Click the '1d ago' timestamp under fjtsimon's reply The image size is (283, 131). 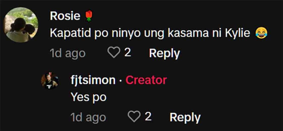click(88, 117)
